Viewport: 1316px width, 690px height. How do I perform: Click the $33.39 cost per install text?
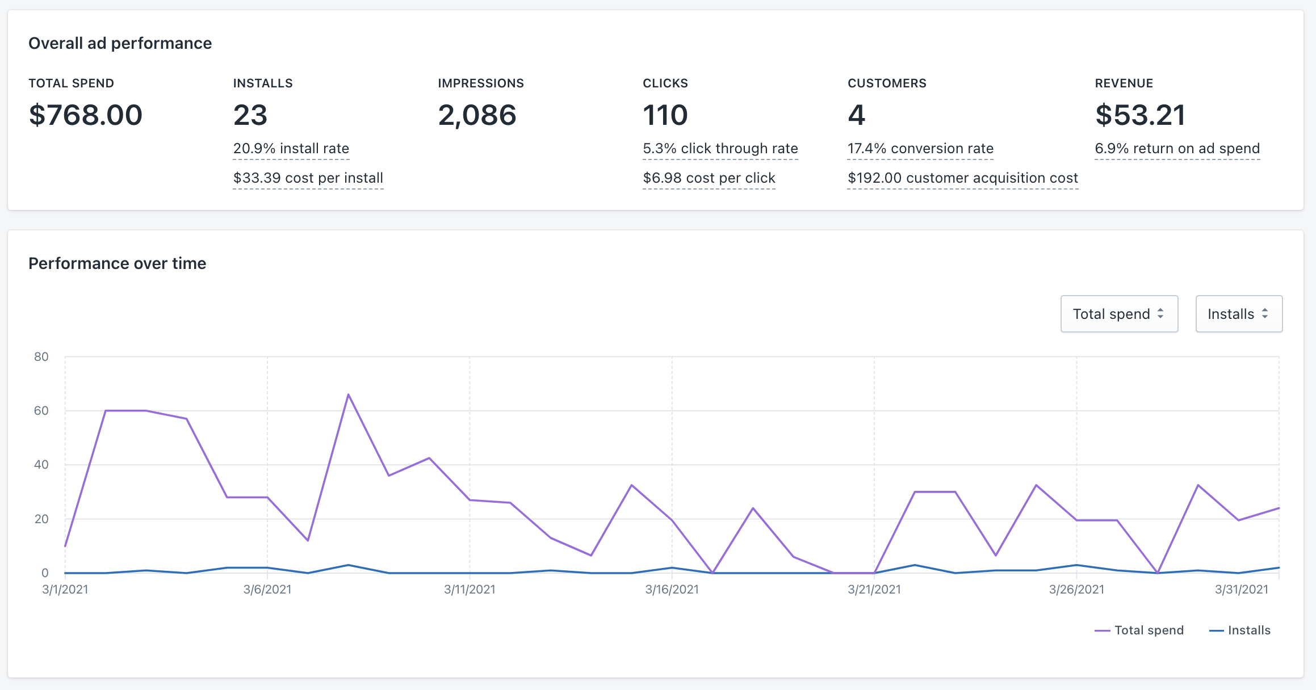[308, 178]
